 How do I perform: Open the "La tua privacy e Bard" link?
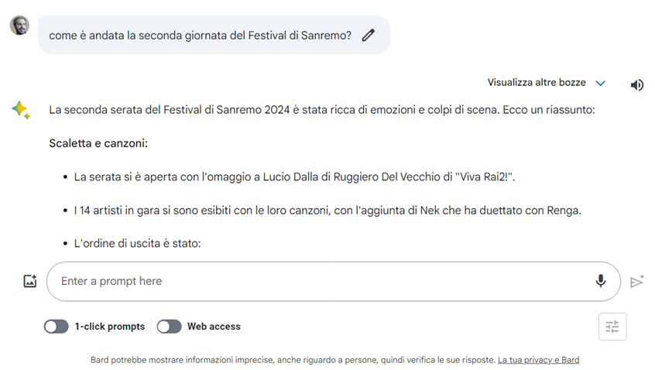pyautogui.click(x=538, y=360)
